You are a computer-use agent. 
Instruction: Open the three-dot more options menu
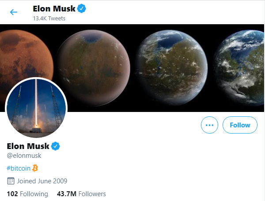(209, 125)
